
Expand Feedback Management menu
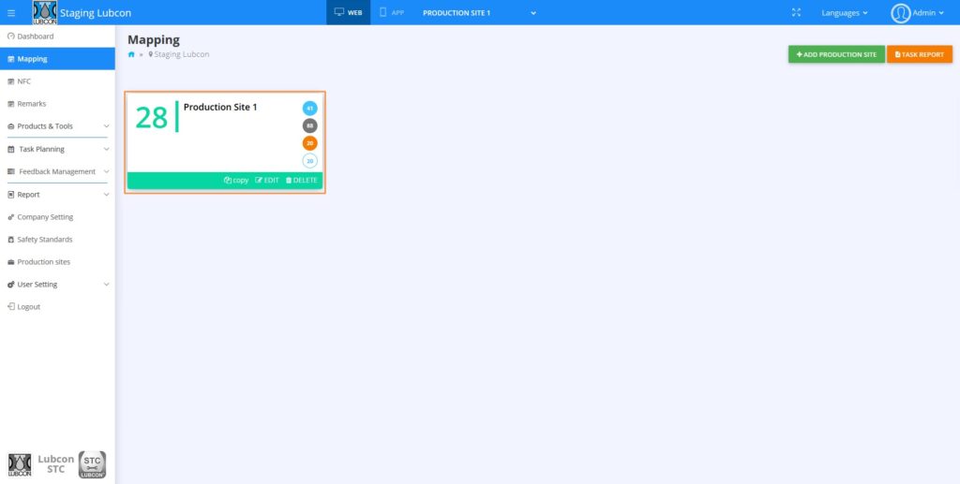[57, 171]
